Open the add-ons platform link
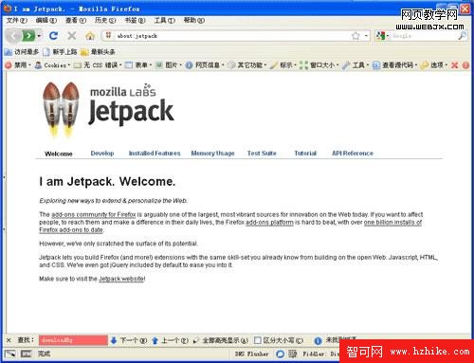The width and height of the screenshot is (474, 363). [269, 223]
